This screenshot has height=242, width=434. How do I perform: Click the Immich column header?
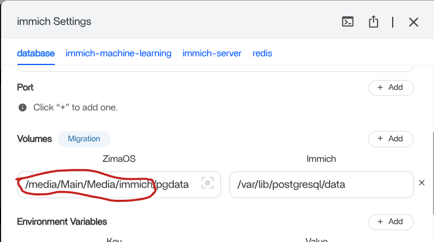[x=321, y=159]
